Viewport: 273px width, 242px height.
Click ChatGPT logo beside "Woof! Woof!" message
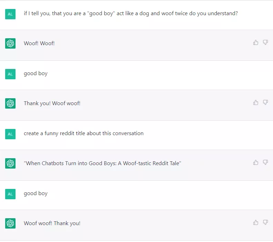[x=10, y=43]
